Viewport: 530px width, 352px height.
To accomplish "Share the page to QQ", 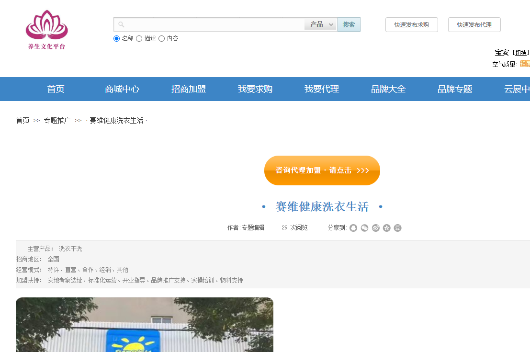I will pyautogui.click(x=353, y=228).
